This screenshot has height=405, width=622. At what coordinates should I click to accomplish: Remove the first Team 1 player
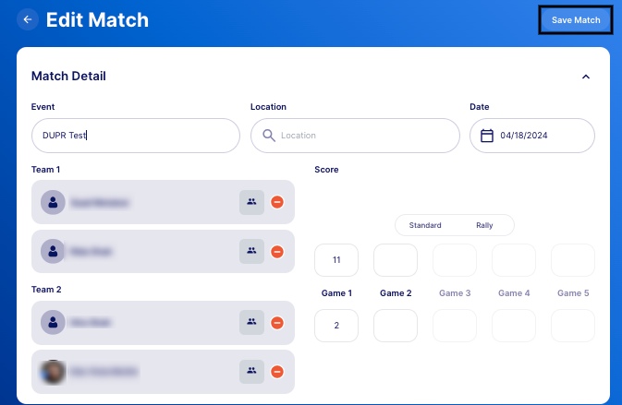(x=277, y=202)
